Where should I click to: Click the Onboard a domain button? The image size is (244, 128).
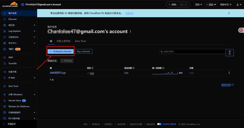pyautogui.click(x=61, y=51)
